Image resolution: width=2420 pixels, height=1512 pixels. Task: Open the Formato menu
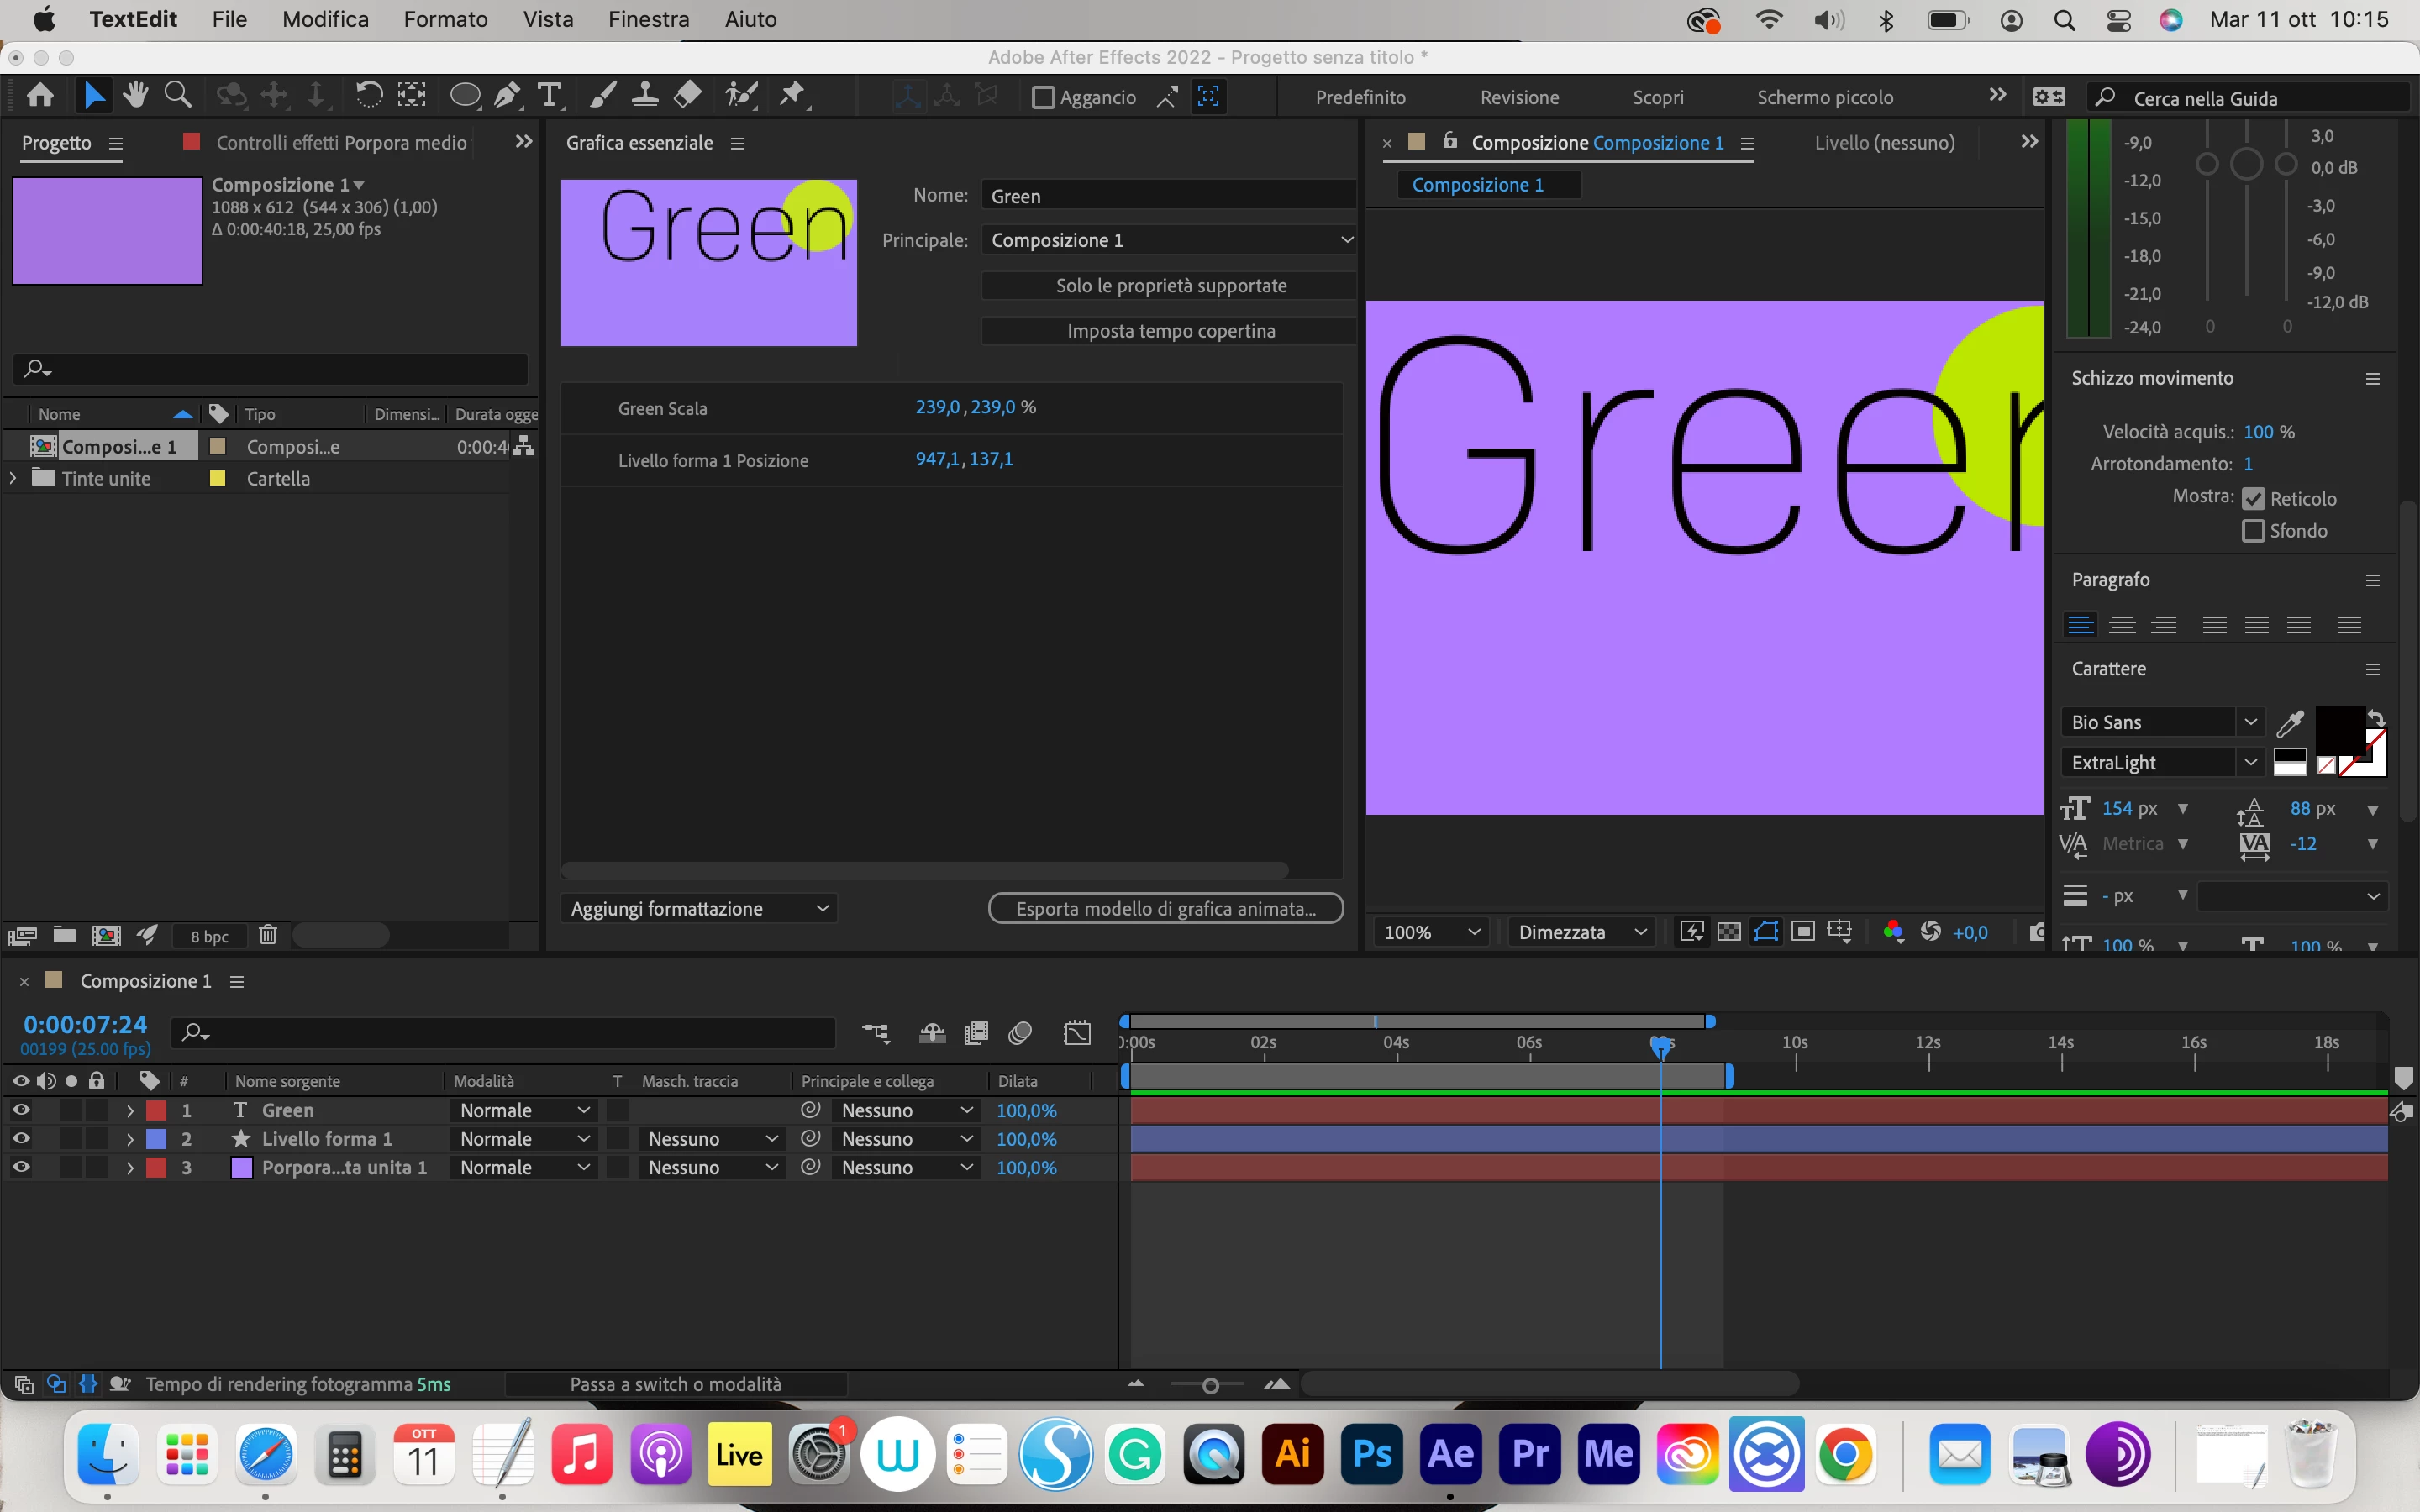coord(445,19)
